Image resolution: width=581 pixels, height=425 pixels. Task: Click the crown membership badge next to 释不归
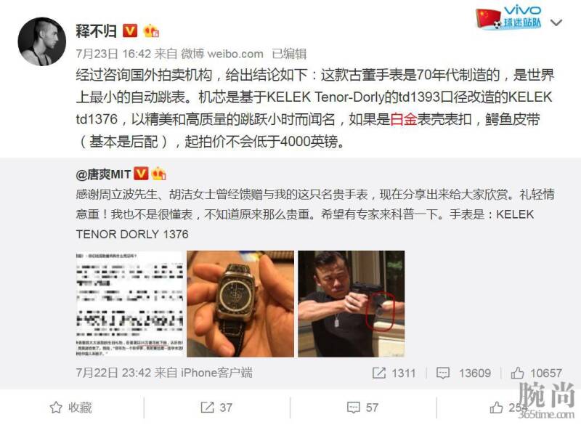[151, 31]
